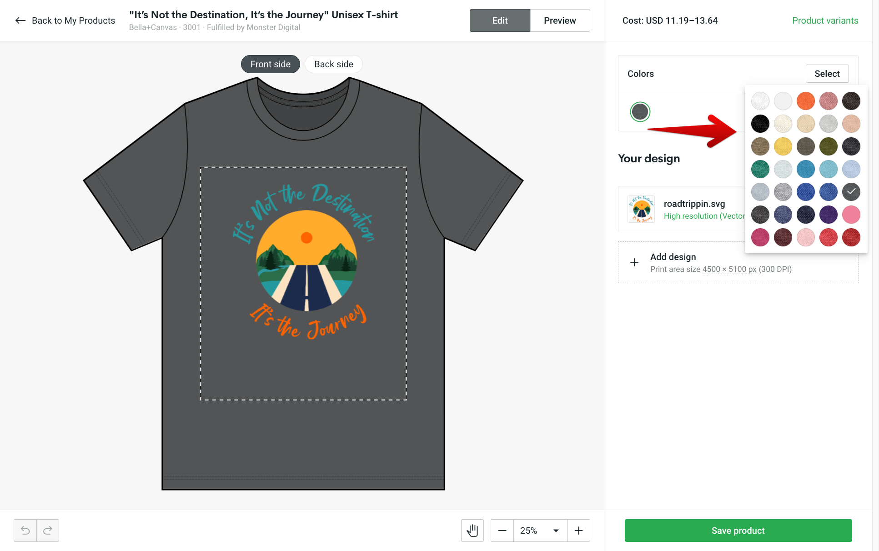879x551 pixels.
Task: Toggle the Edit mode button
Action: click(x=499, y=20)
